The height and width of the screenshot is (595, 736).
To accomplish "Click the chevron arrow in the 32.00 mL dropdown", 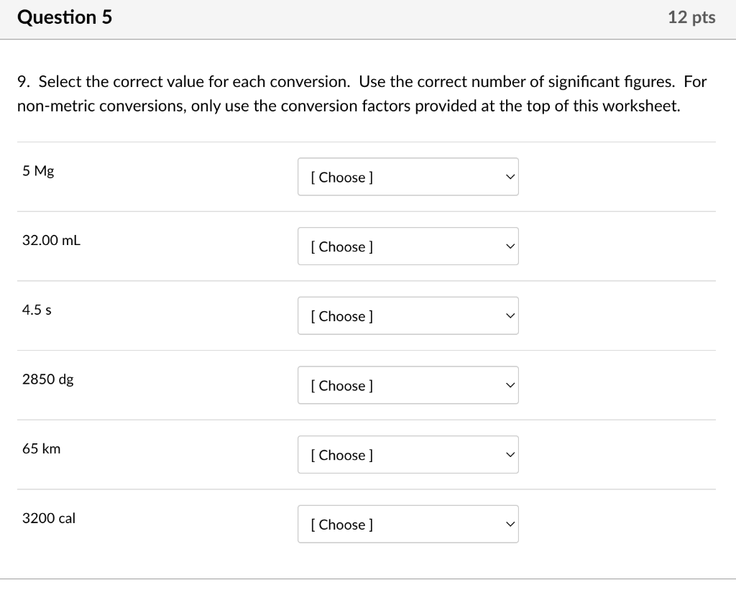I will (x=509, y=245).
